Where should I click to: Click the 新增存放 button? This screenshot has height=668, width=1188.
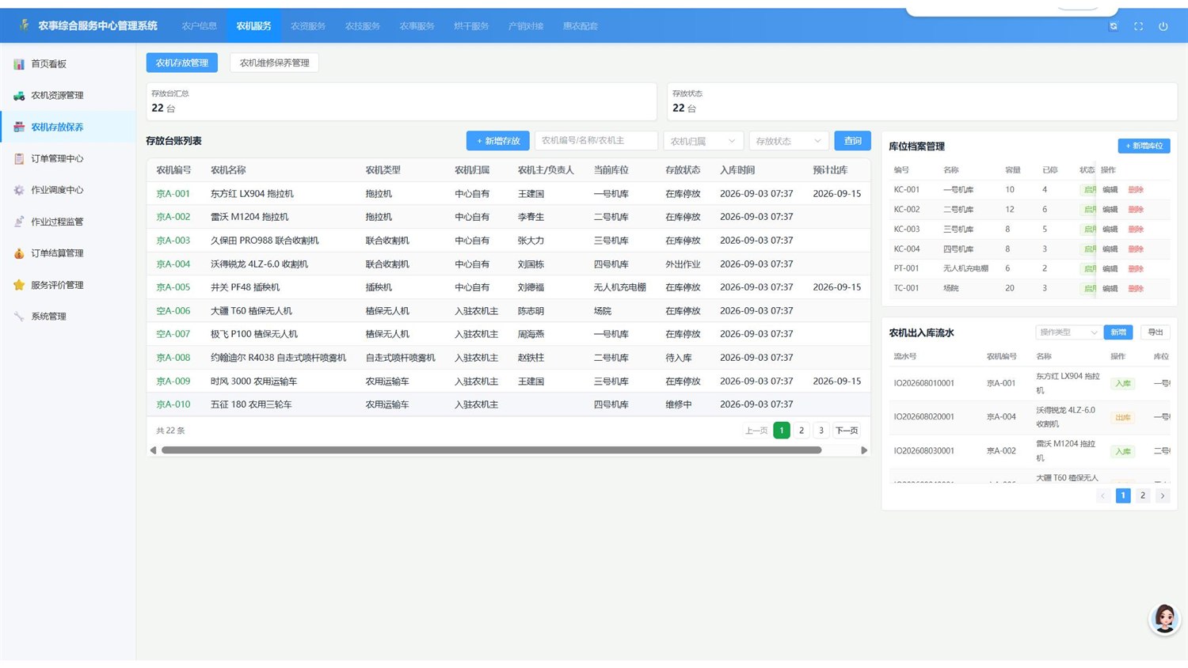(498, 141)
